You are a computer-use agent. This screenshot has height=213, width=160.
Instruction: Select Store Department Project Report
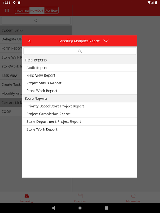[x=80, y=121]
